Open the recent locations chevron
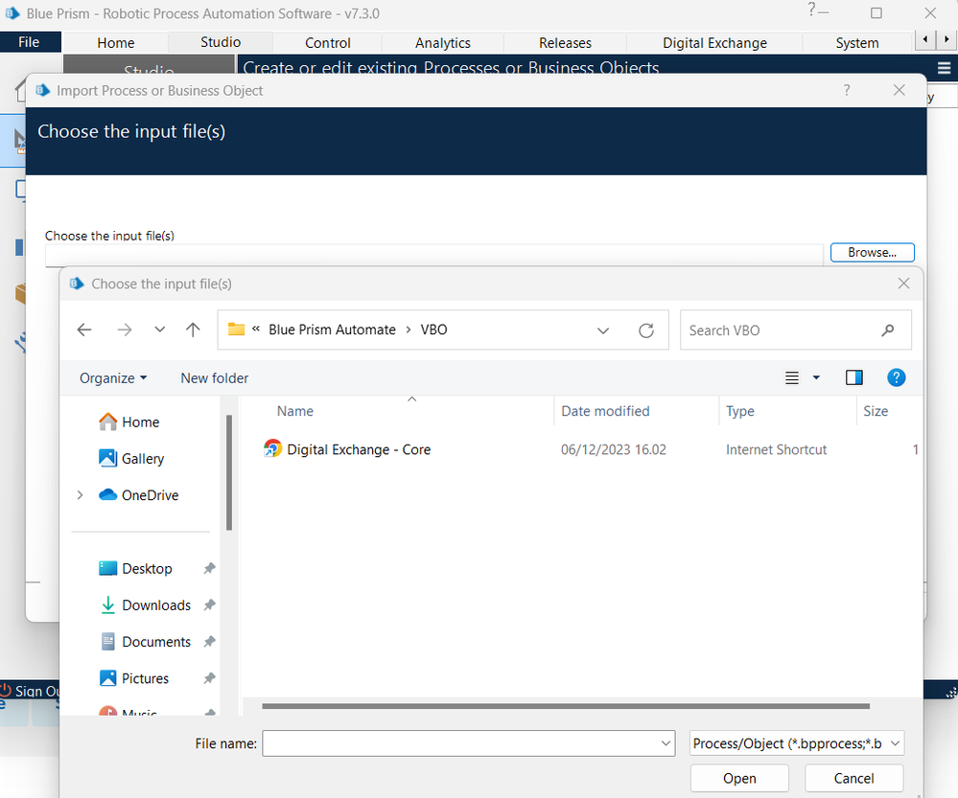The image size is (958, 798). (x=159, y=330)
